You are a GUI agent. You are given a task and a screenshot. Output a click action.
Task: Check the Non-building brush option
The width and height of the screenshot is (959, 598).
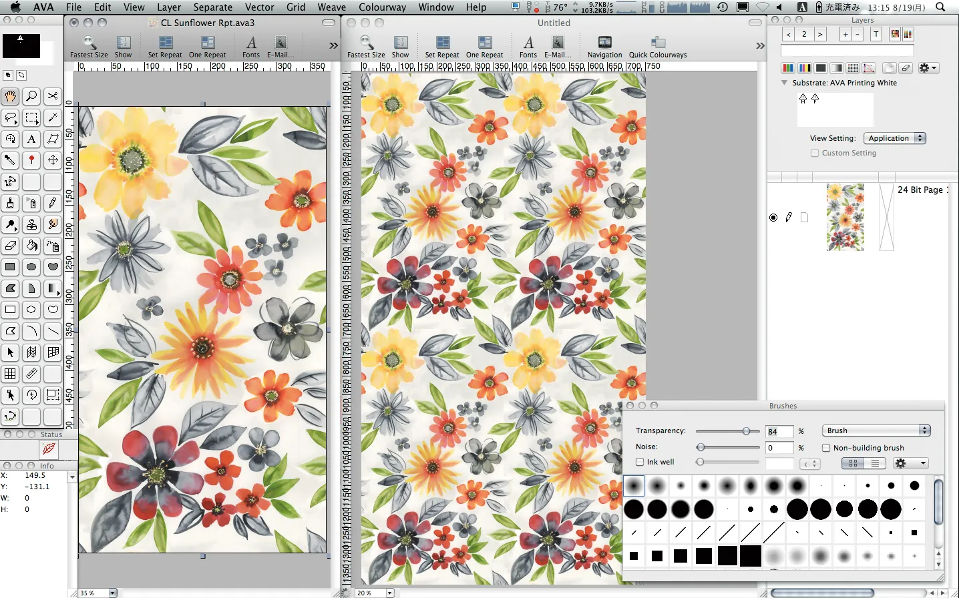[826, 448]
